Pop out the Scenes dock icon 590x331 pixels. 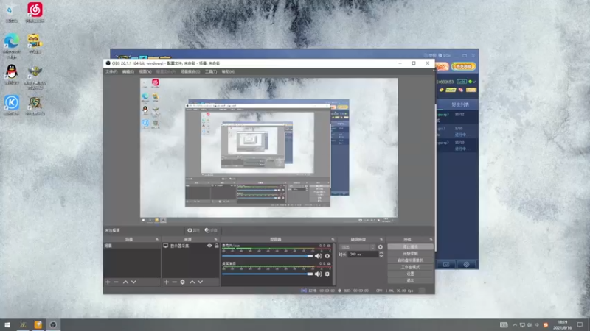point(157,239)
